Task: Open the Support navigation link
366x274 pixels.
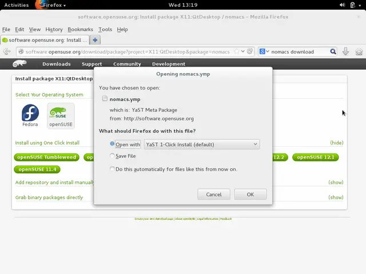Action: tap(91, 64)
